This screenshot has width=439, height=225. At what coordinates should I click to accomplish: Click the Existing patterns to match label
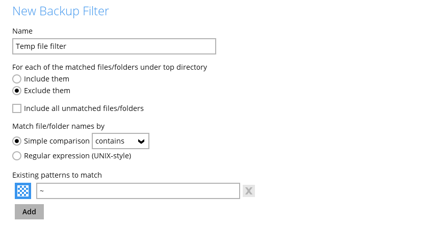click(x=57, y=175)
